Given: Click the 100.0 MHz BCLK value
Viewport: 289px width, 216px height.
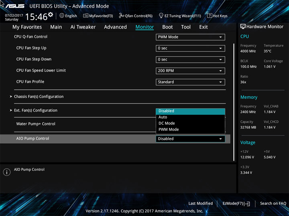Looking at the screenshot, I should click(x=248, y=67).
